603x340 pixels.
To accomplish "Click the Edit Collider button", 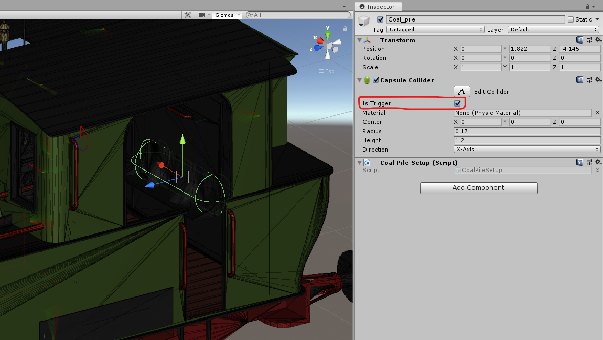I will (x=461, y=91).
